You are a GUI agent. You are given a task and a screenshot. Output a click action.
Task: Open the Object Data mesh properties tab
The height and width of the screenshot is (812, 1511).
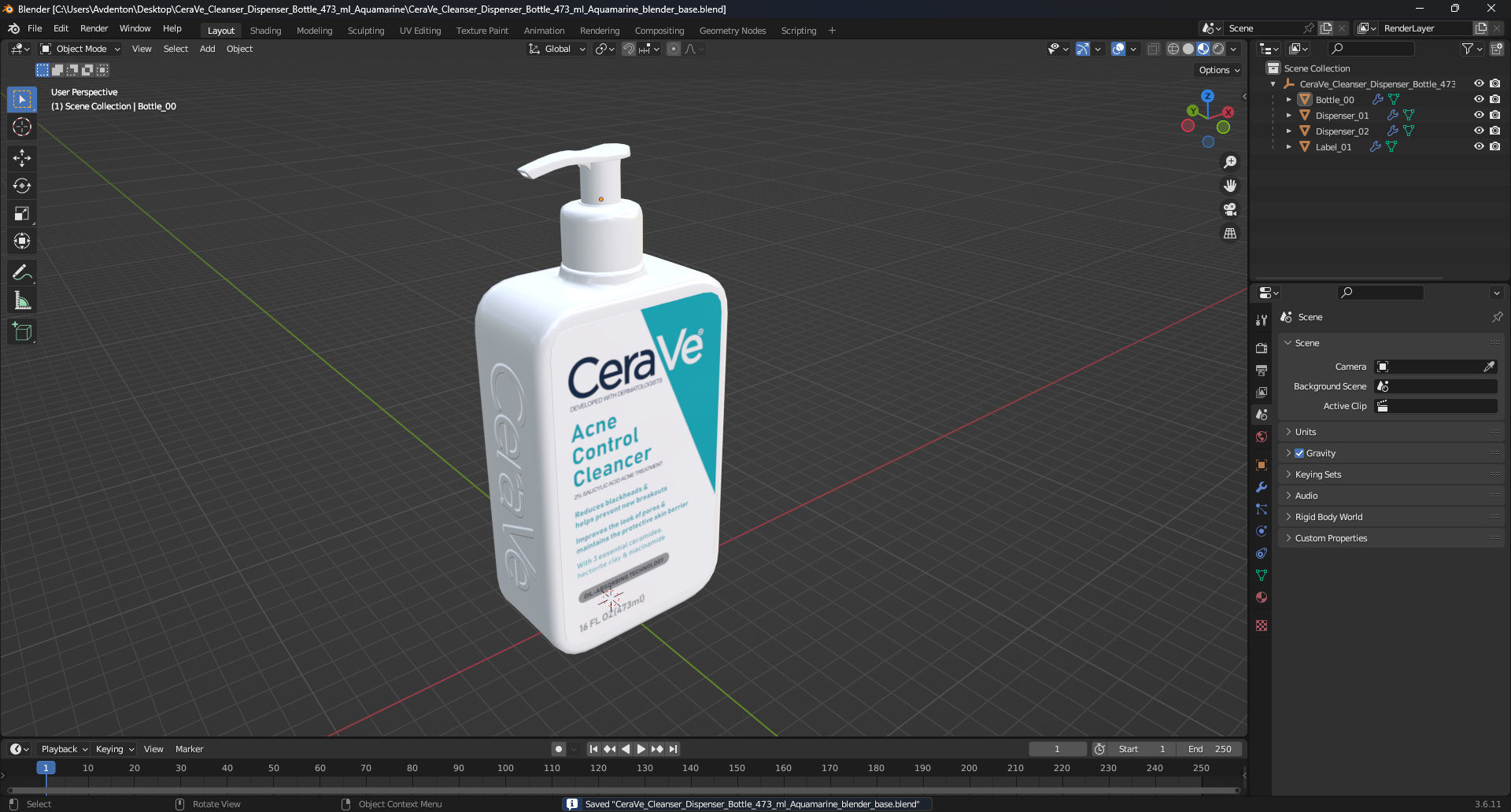[x=1262, y=575]
